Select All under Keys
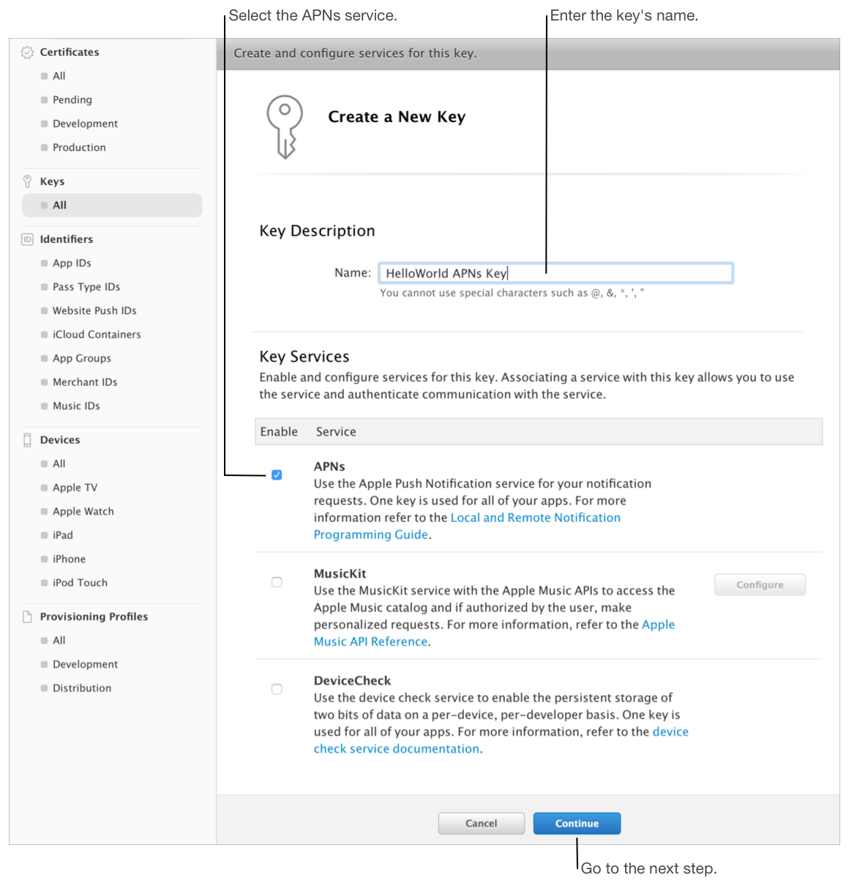Image resolution: width=849 pixels, height=886 pixels. (x=60, y=206)
